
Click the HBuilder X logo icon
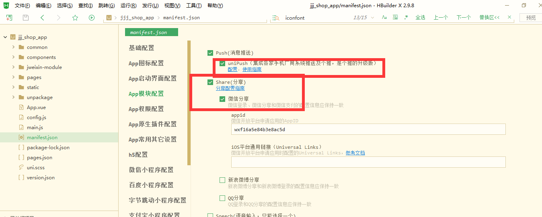(x=6, y=5)
